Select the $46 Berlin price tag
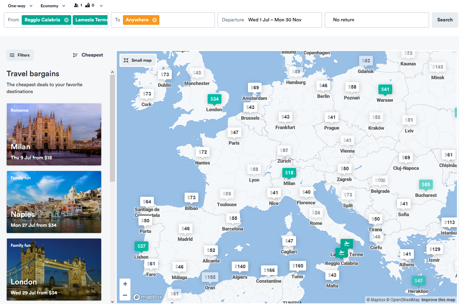This screenshot has height=304, width=459. pyautogui.click(x=323, y=85)
